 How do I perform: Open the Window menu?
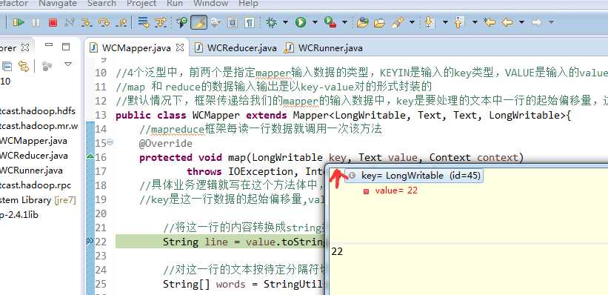click(x=210, y=4)
